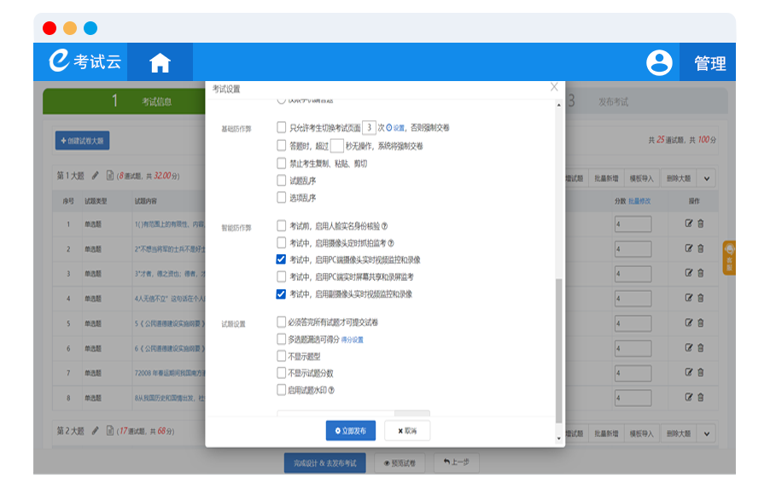Image resolution: width=776 pixels, height=495 pixels.
Task: Click the 立即发布 button
Action: point(350,431)
